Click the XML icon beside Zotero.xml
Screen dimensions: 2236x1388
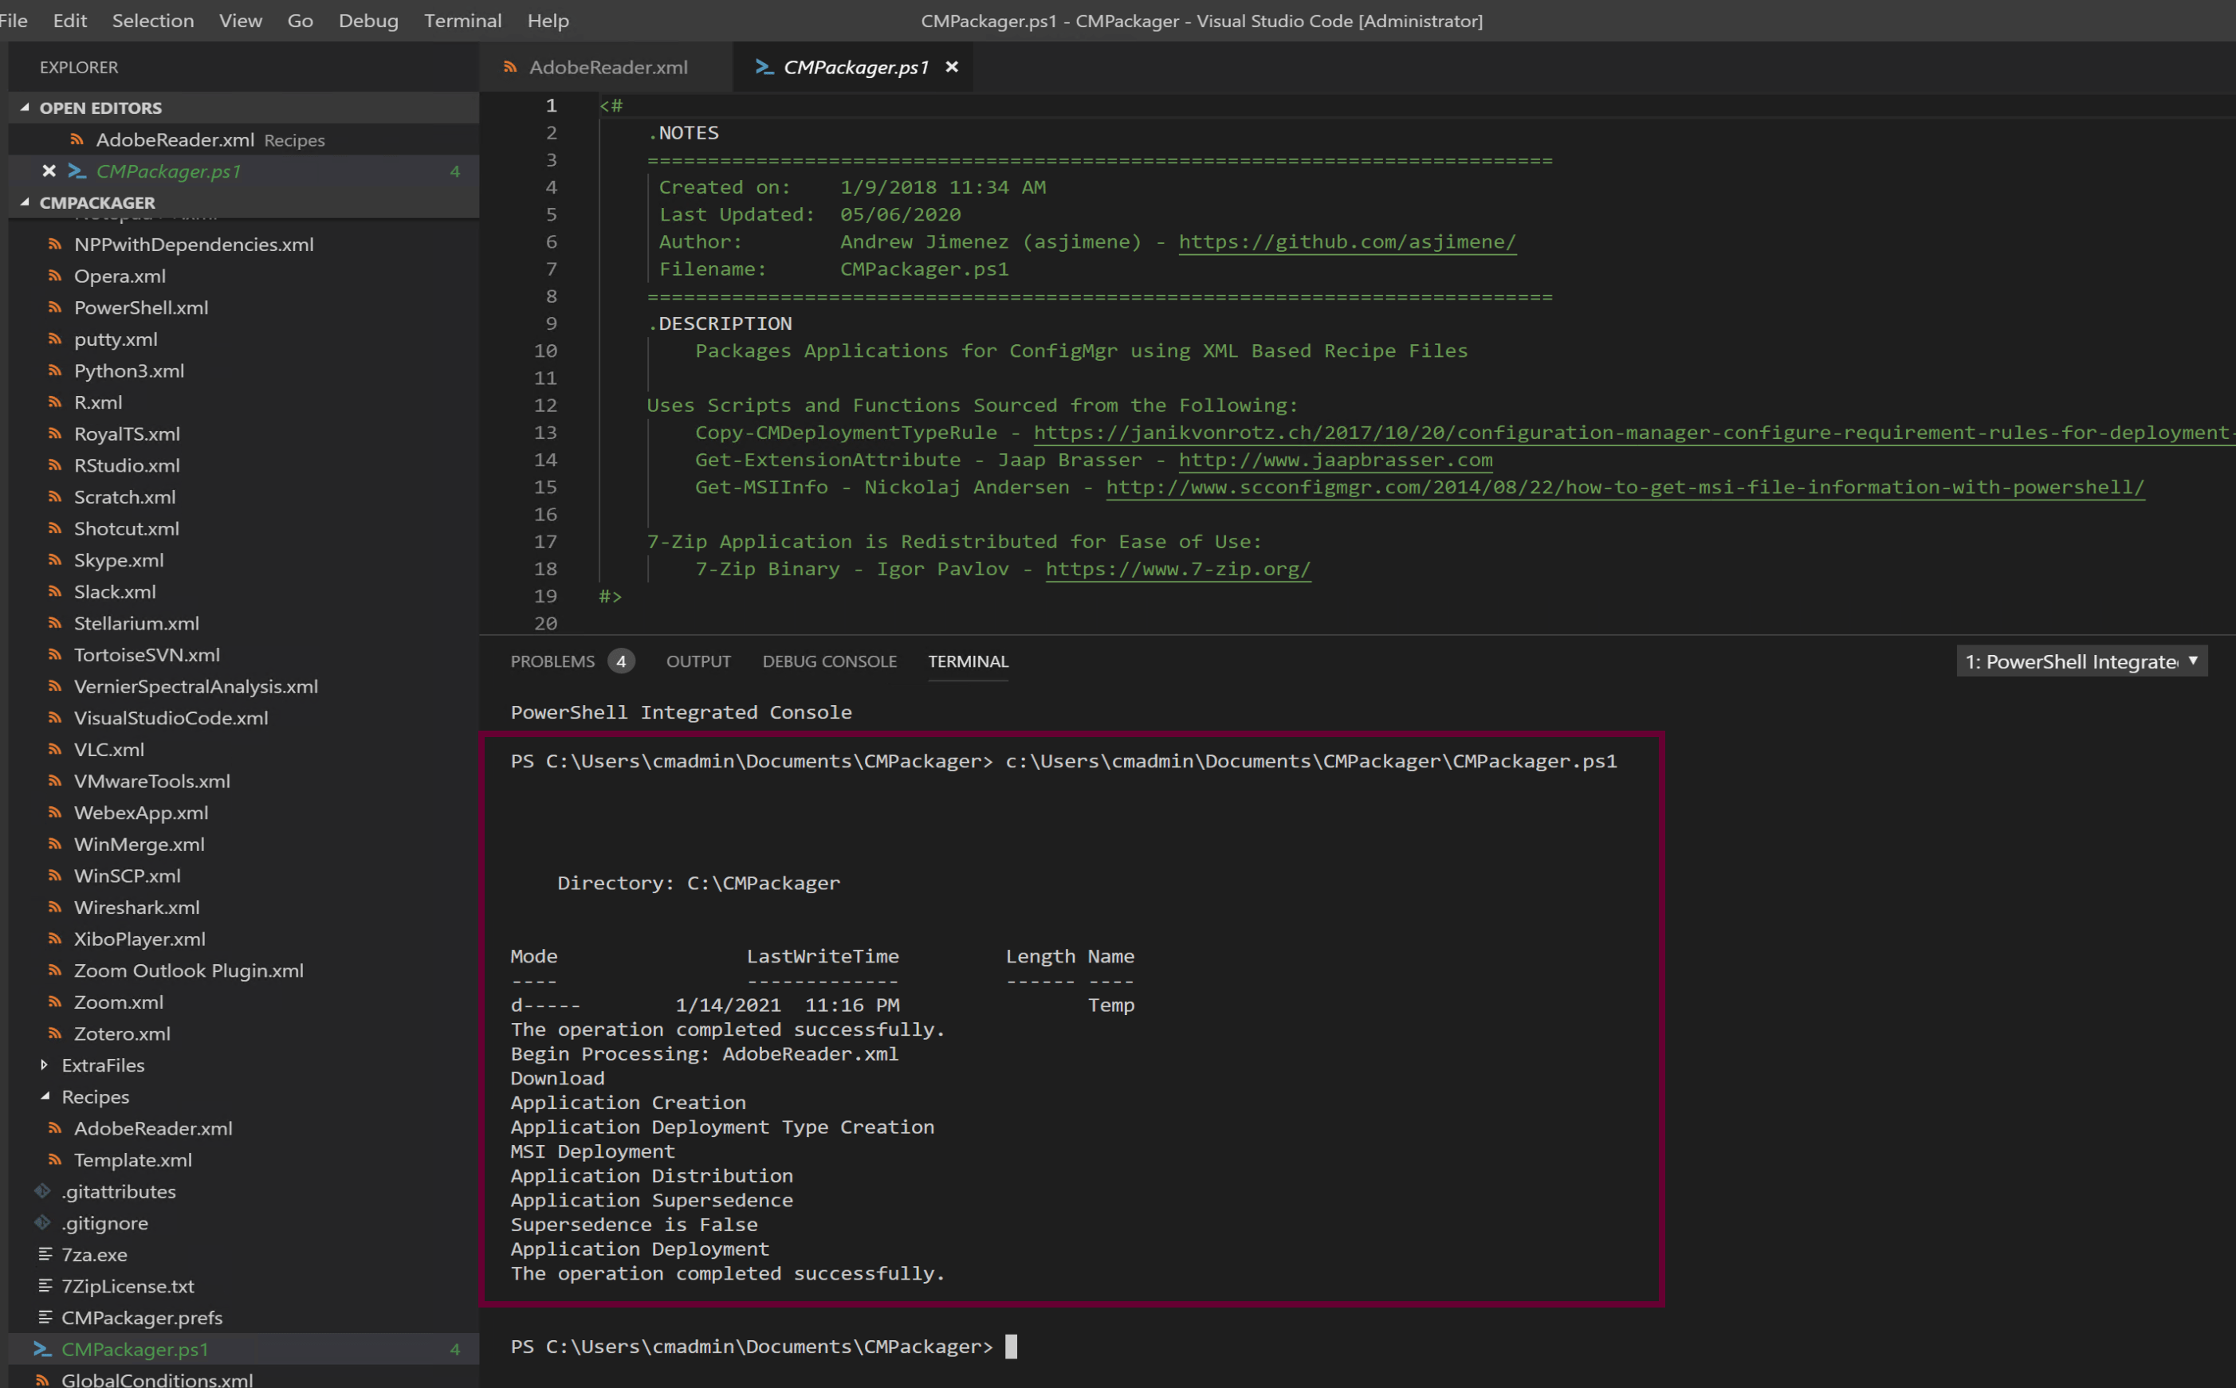click(x=55, y=1033)
